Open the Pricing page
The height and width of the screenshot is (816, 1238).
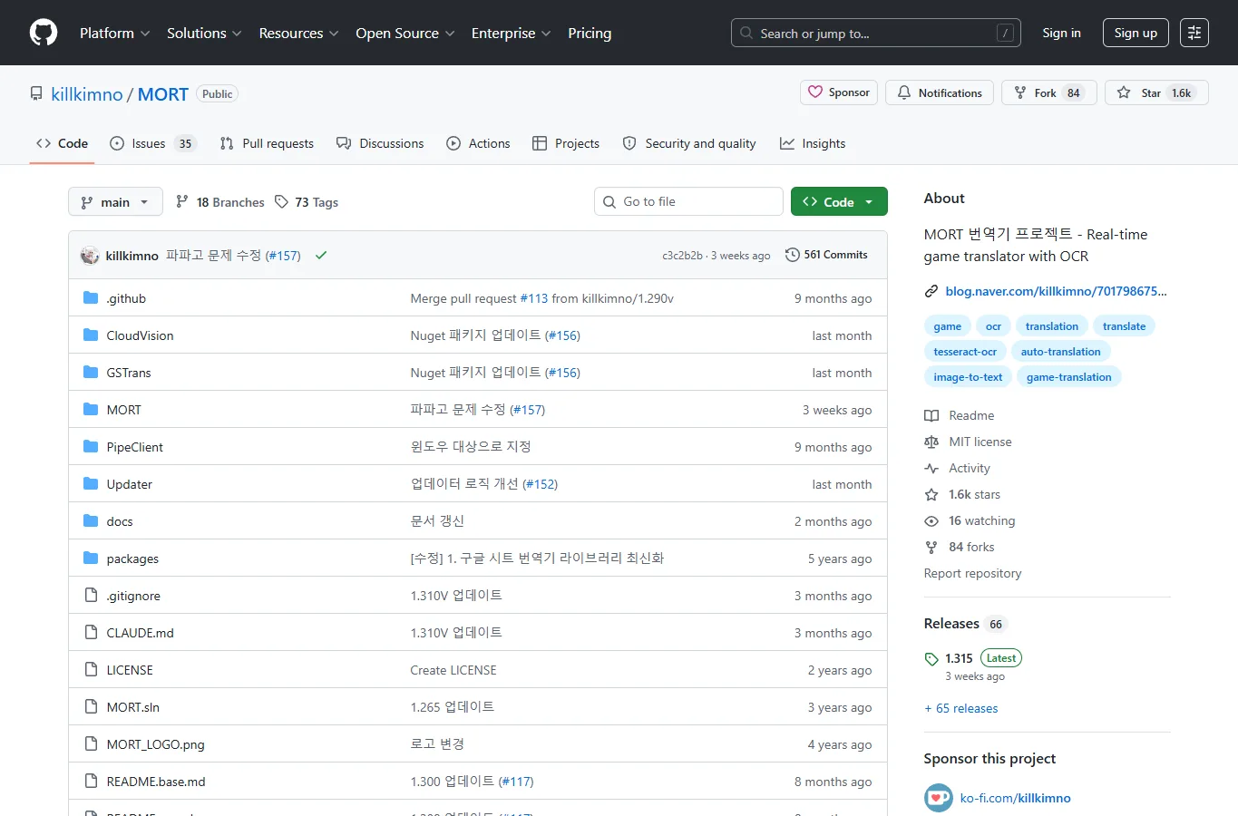tap(590, 33)
